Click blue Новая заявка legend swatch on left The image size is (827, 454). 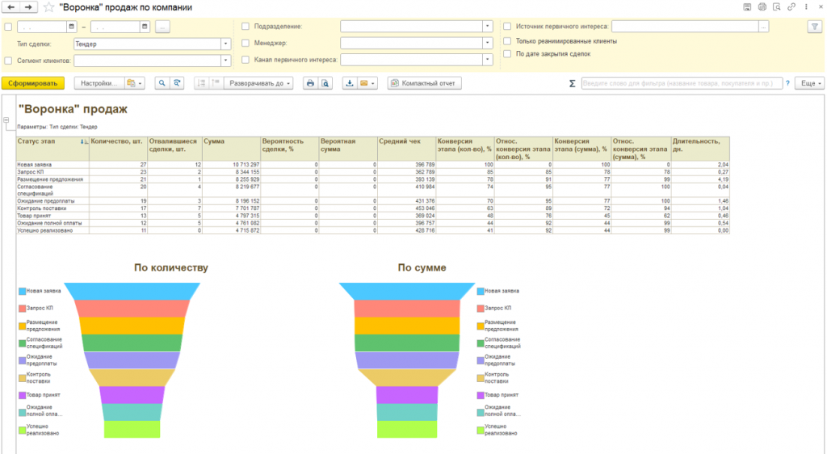(21, 292)
